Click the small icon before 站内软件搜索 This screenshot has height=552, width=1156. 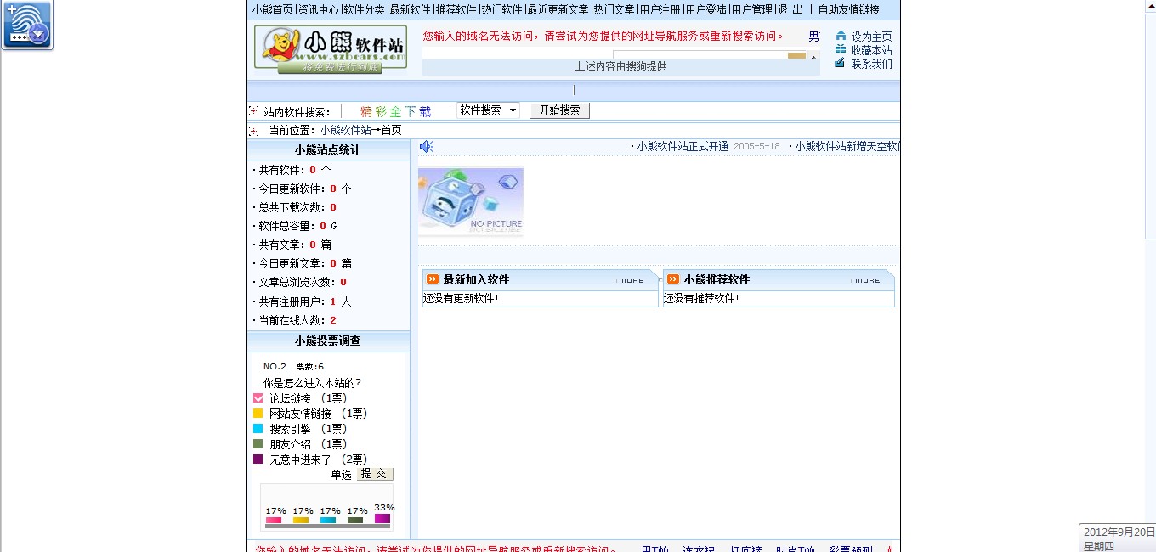pyautogui.click(x=253, y=111)
